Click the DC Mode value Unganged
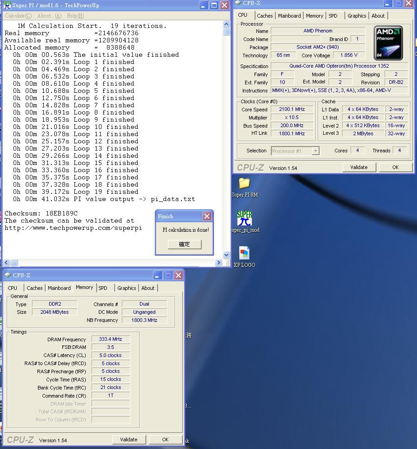 click(144, 312)
